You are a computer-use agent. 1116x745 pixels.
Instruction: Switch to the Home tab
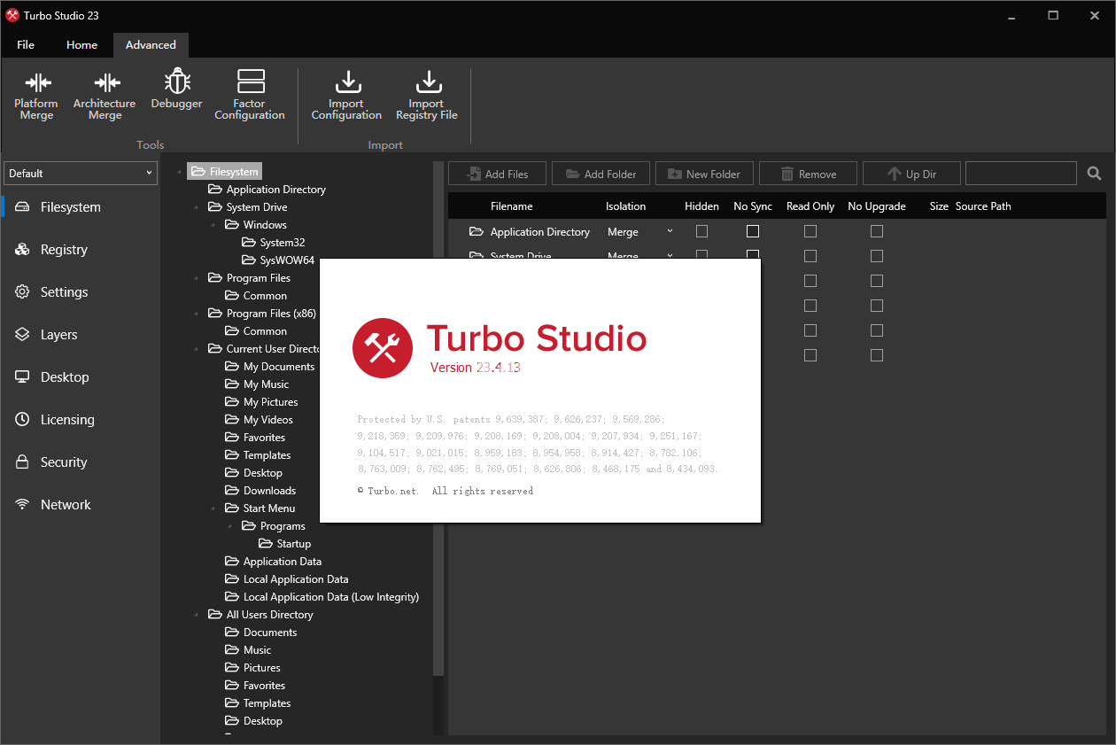[x=82, y=45]
